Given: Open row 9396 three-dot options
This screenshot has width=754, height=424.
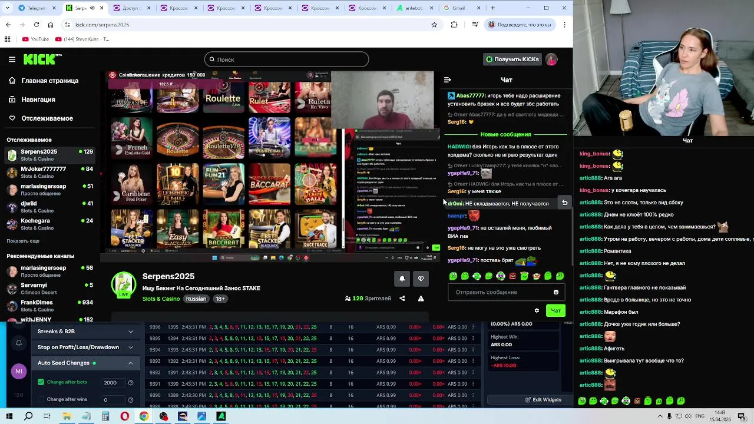Looking at the screenshot, I should point(473,327).
